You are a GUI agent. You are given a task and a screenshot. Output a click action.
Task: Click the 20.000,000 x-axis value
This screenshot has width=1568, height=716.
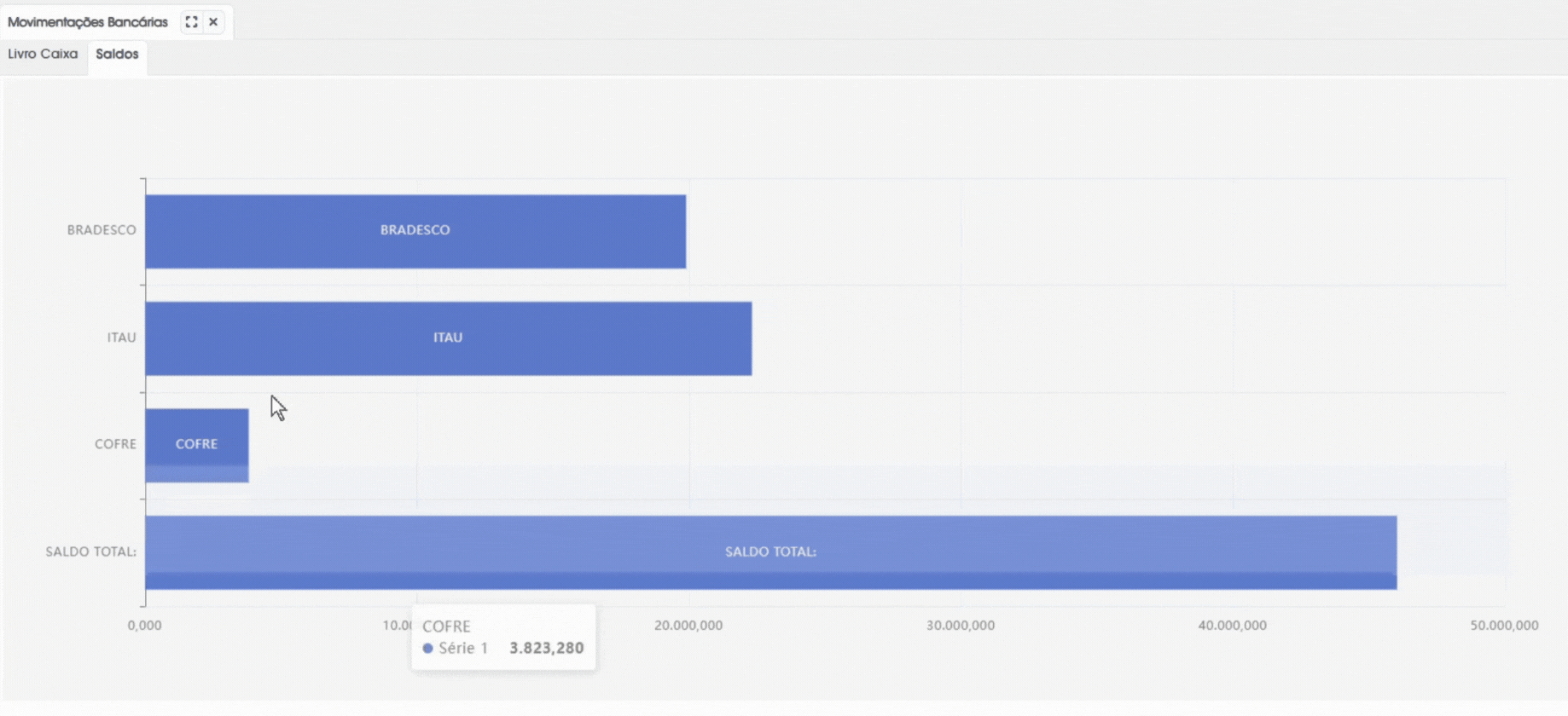point(688,626)
